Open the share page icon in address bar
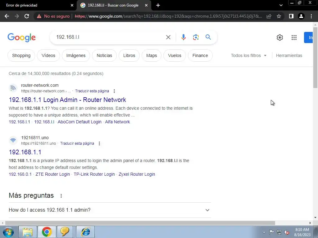Viewport: 318px width, 238px height. click(269, 16)
